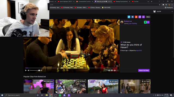Image resolution: width=174 pixels, height=97 pixels.
Task: Toggle fullscreen on the clip player
Action: [x=117, y=70]
